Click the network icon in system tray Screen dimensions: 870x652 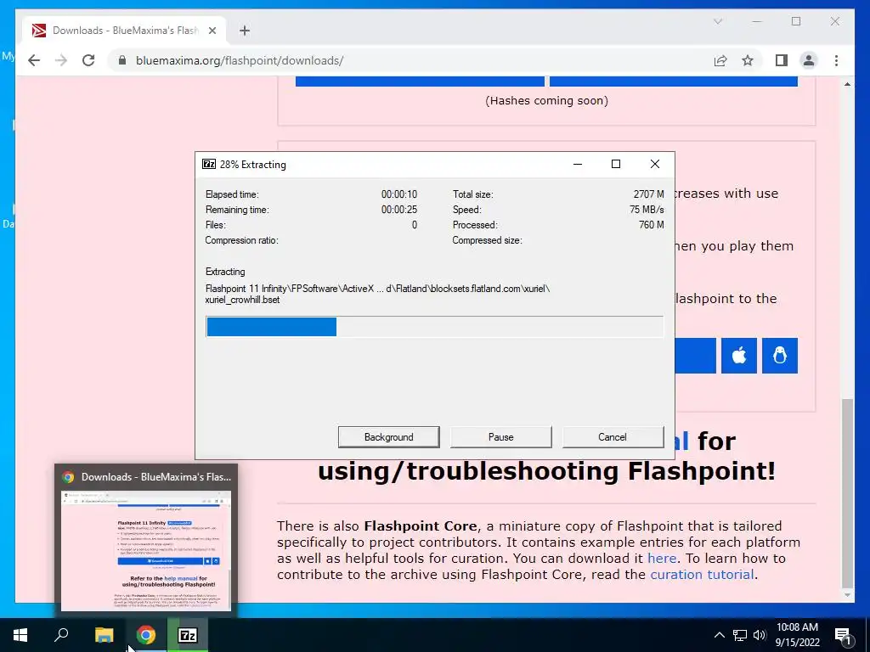pos(740,635)
